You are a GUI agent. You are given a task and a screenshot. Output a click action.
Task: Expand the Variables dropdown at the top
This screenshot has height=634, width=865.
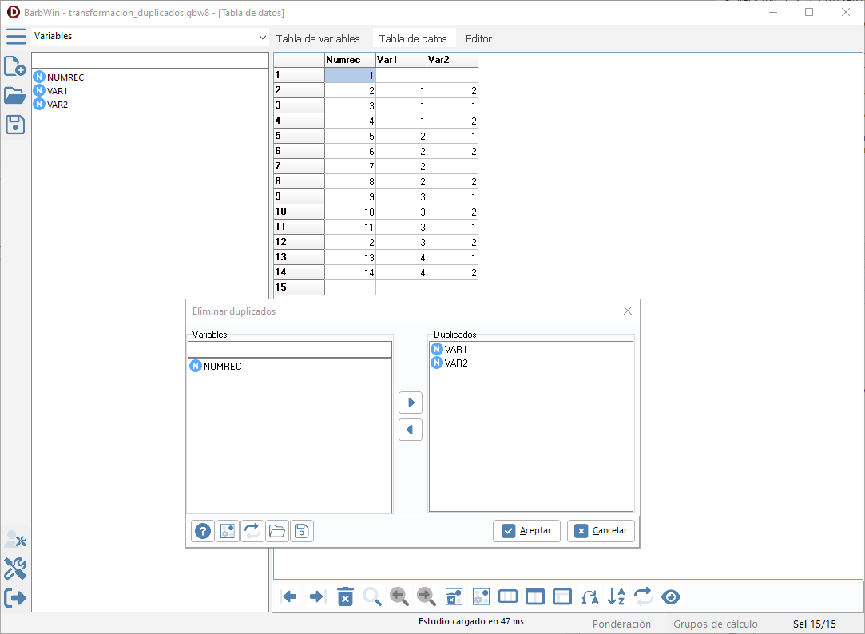tap(263, 37)
